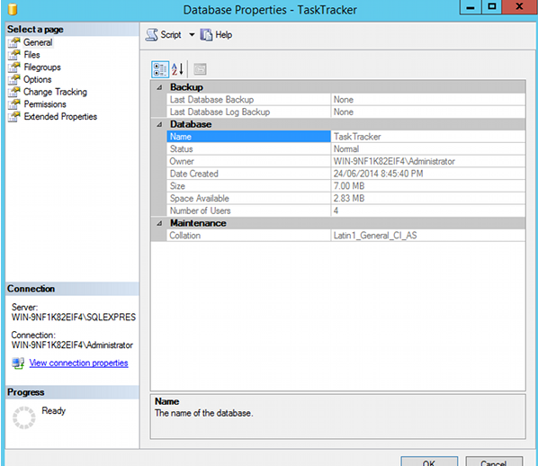This screenshot has height=466, width=538.
Task: Click the Script toolbar icon
Action: tap(152, 35)
